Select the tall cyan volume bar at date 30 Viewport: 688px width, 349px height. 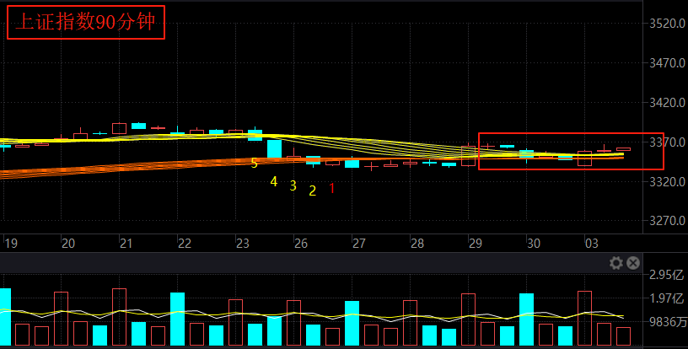point(526,319)
